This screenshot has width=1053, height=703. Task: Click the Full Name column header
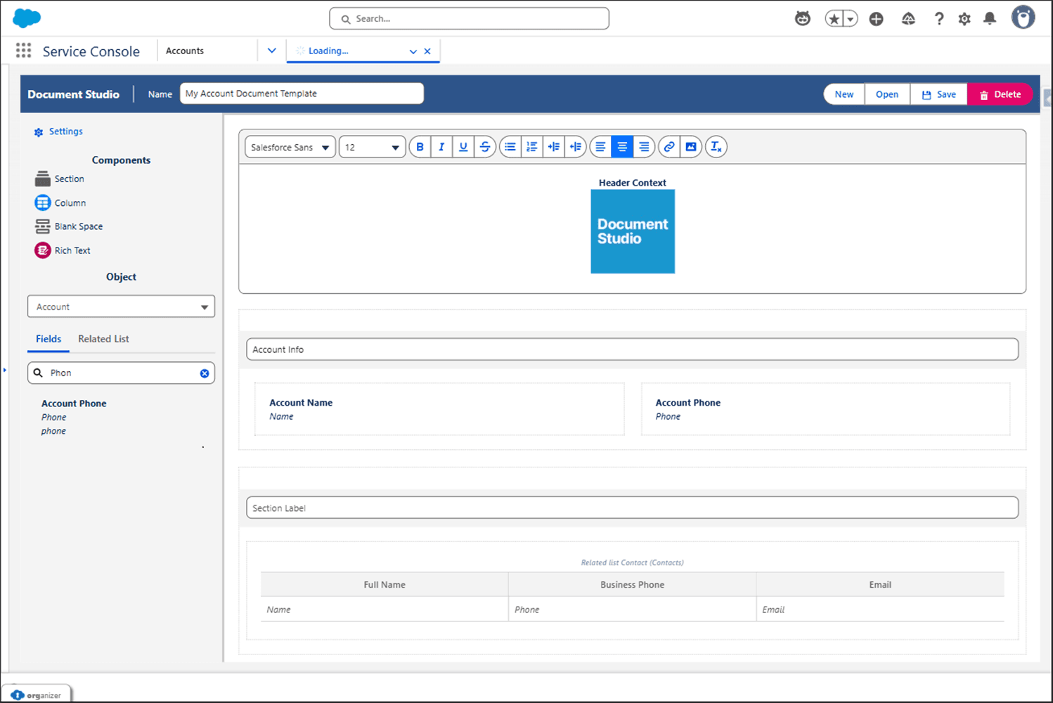click(x=385, y=584)
